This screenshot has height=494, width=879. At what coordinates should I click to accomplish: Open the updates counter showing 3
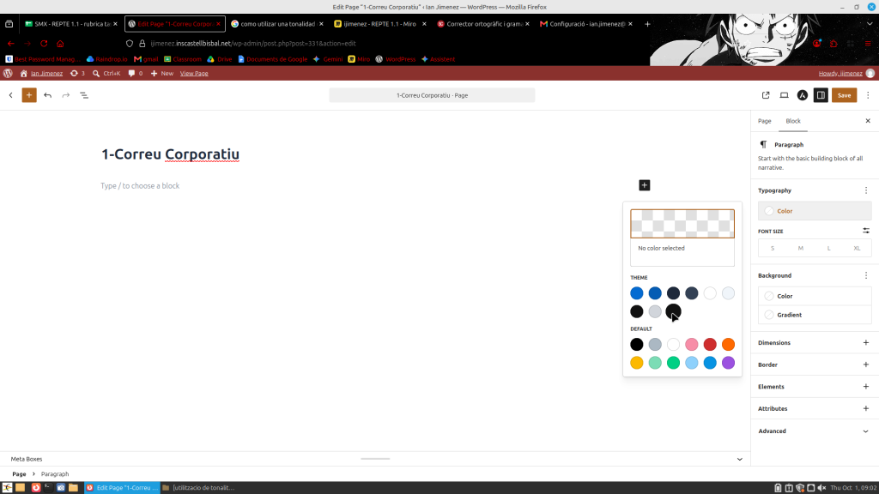77,74
